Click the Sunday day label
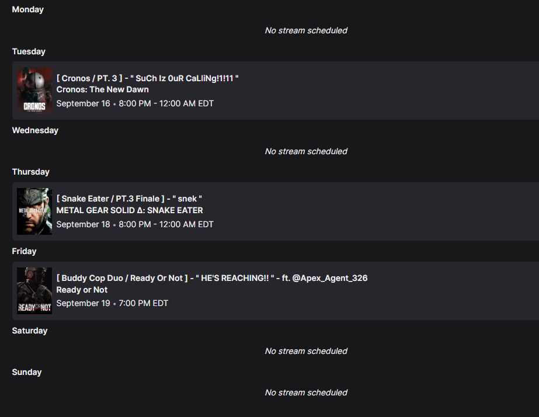539x417 pixels. (27, 372)
